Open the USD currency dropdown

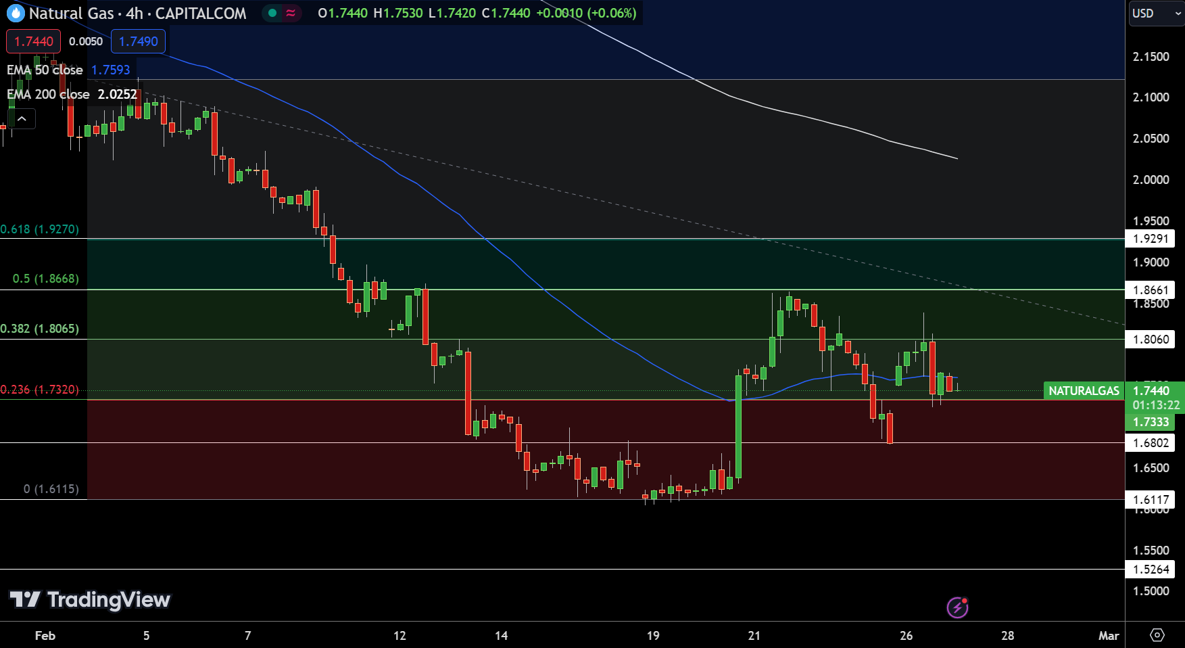(1157, 13)
